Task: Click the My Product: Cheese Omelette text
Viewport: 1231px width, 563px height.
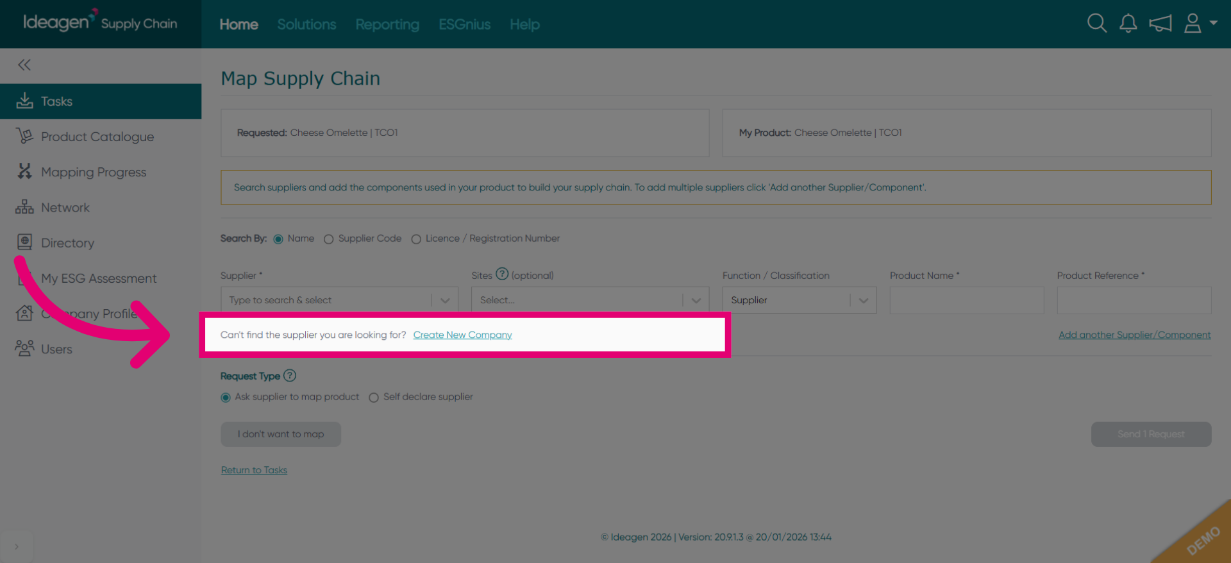Action: tap(821, 133)
